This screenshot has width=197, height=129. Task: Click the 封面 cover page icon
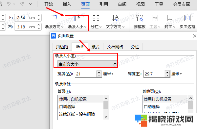tap(170, 18)
